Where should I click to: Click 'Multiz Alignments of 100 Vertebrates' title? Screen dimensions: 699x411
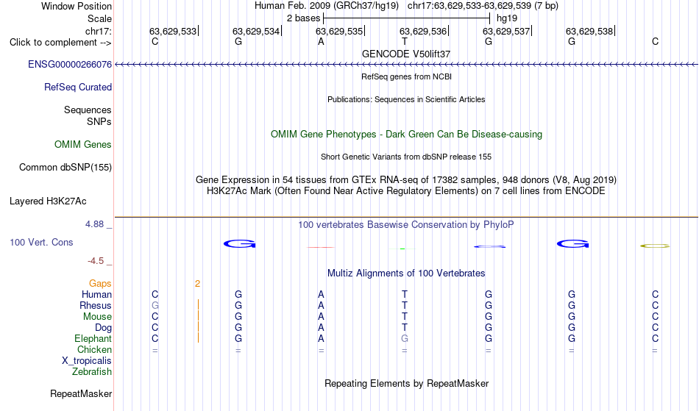point(406,273)
